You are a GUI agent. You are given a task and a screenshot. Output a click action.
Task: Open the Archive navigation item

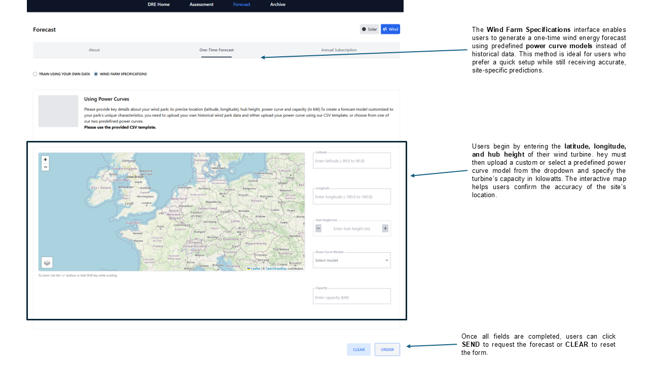(277, 5)
